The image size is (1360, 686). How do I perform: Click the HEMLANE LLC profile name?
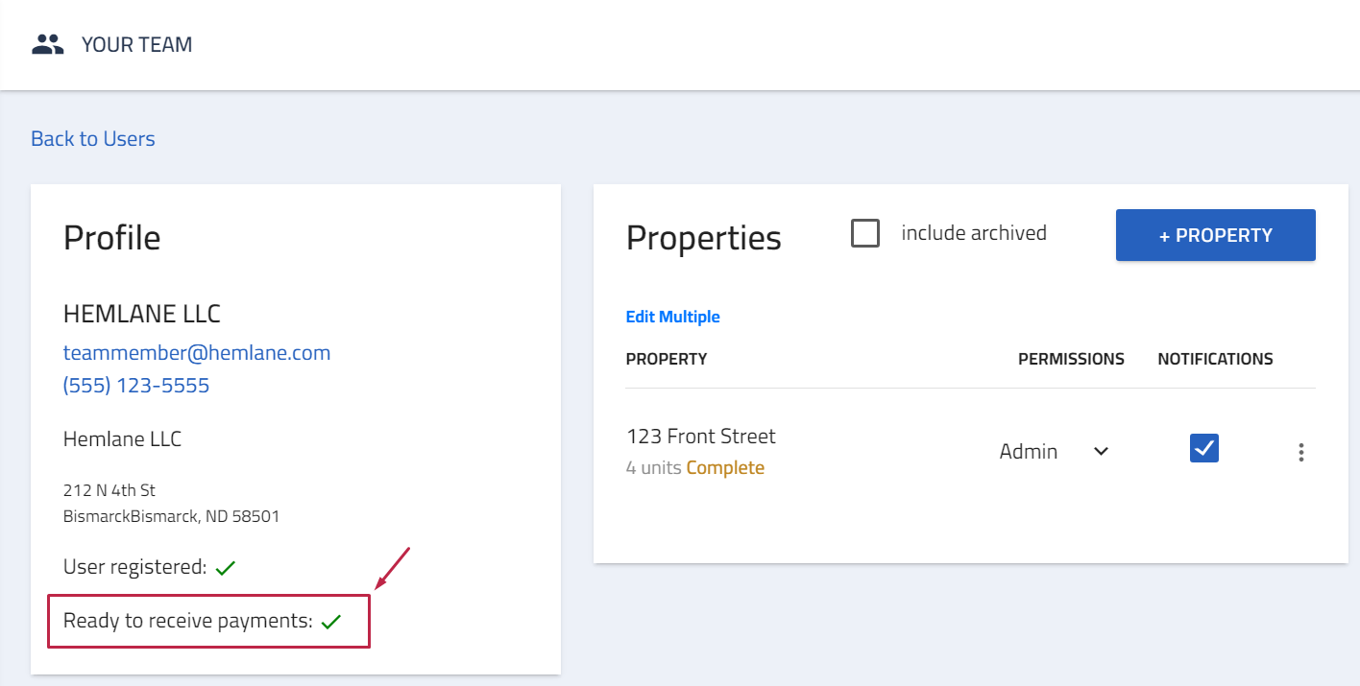[x=142, y=314]
